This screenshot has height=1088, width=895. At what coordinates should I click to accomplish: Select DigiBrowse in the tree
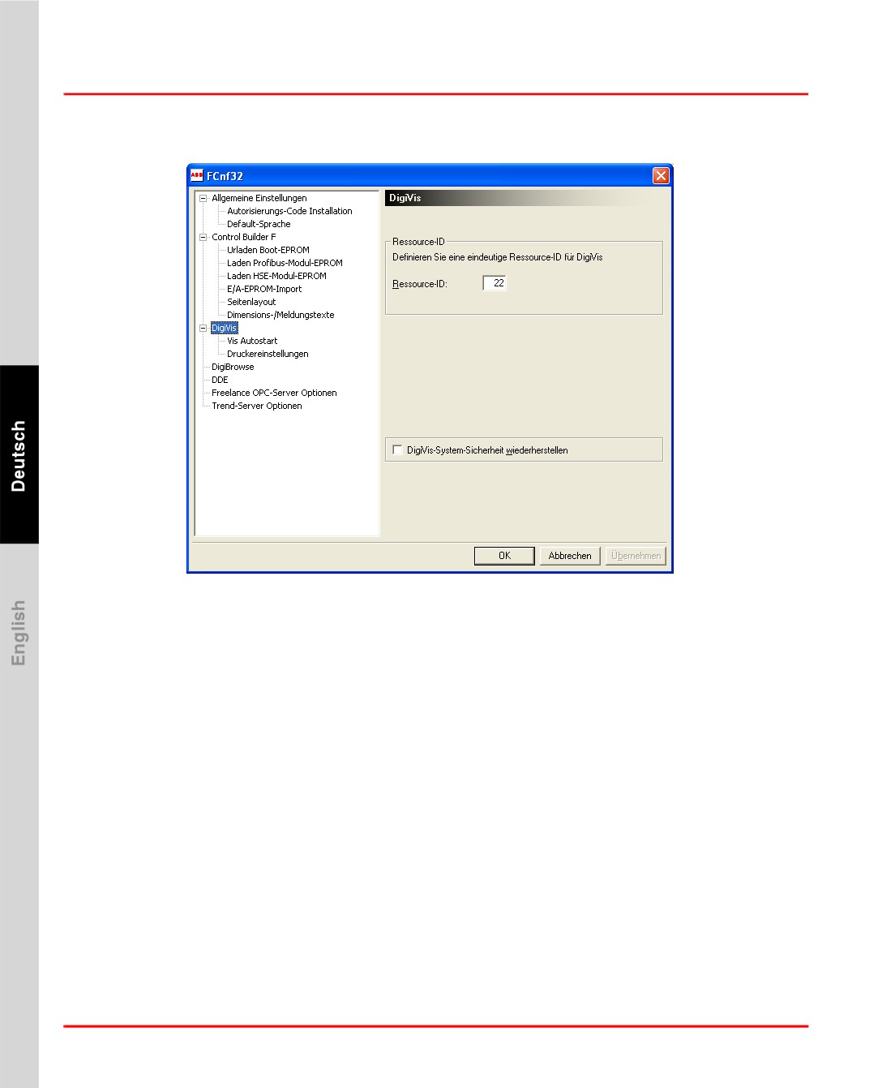(233, 367)
